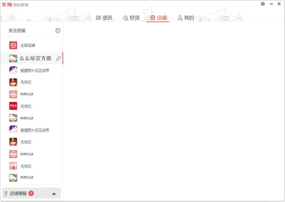Viewport: 285px width, 202px height.
Task: Select the last MUMUSAN row with Hello Kitty avatar
Action: click(32, 178)
